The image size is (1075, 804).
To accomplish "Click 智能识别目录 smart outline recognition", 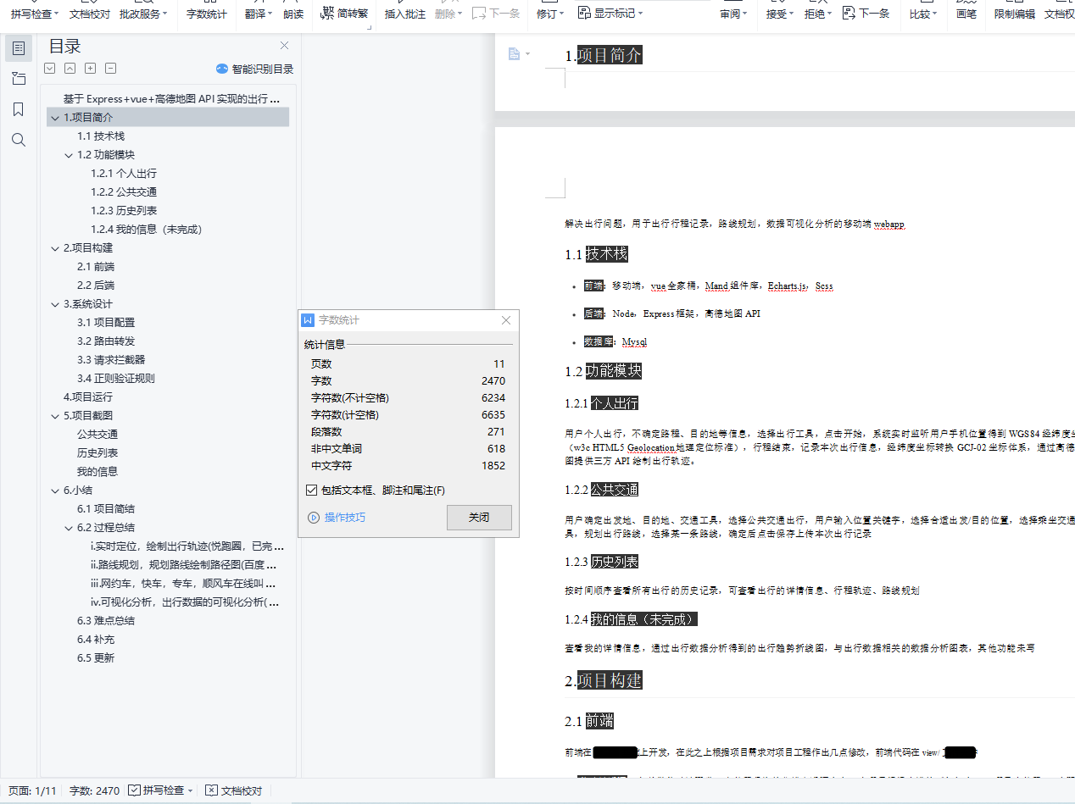I will click(254, 69).
